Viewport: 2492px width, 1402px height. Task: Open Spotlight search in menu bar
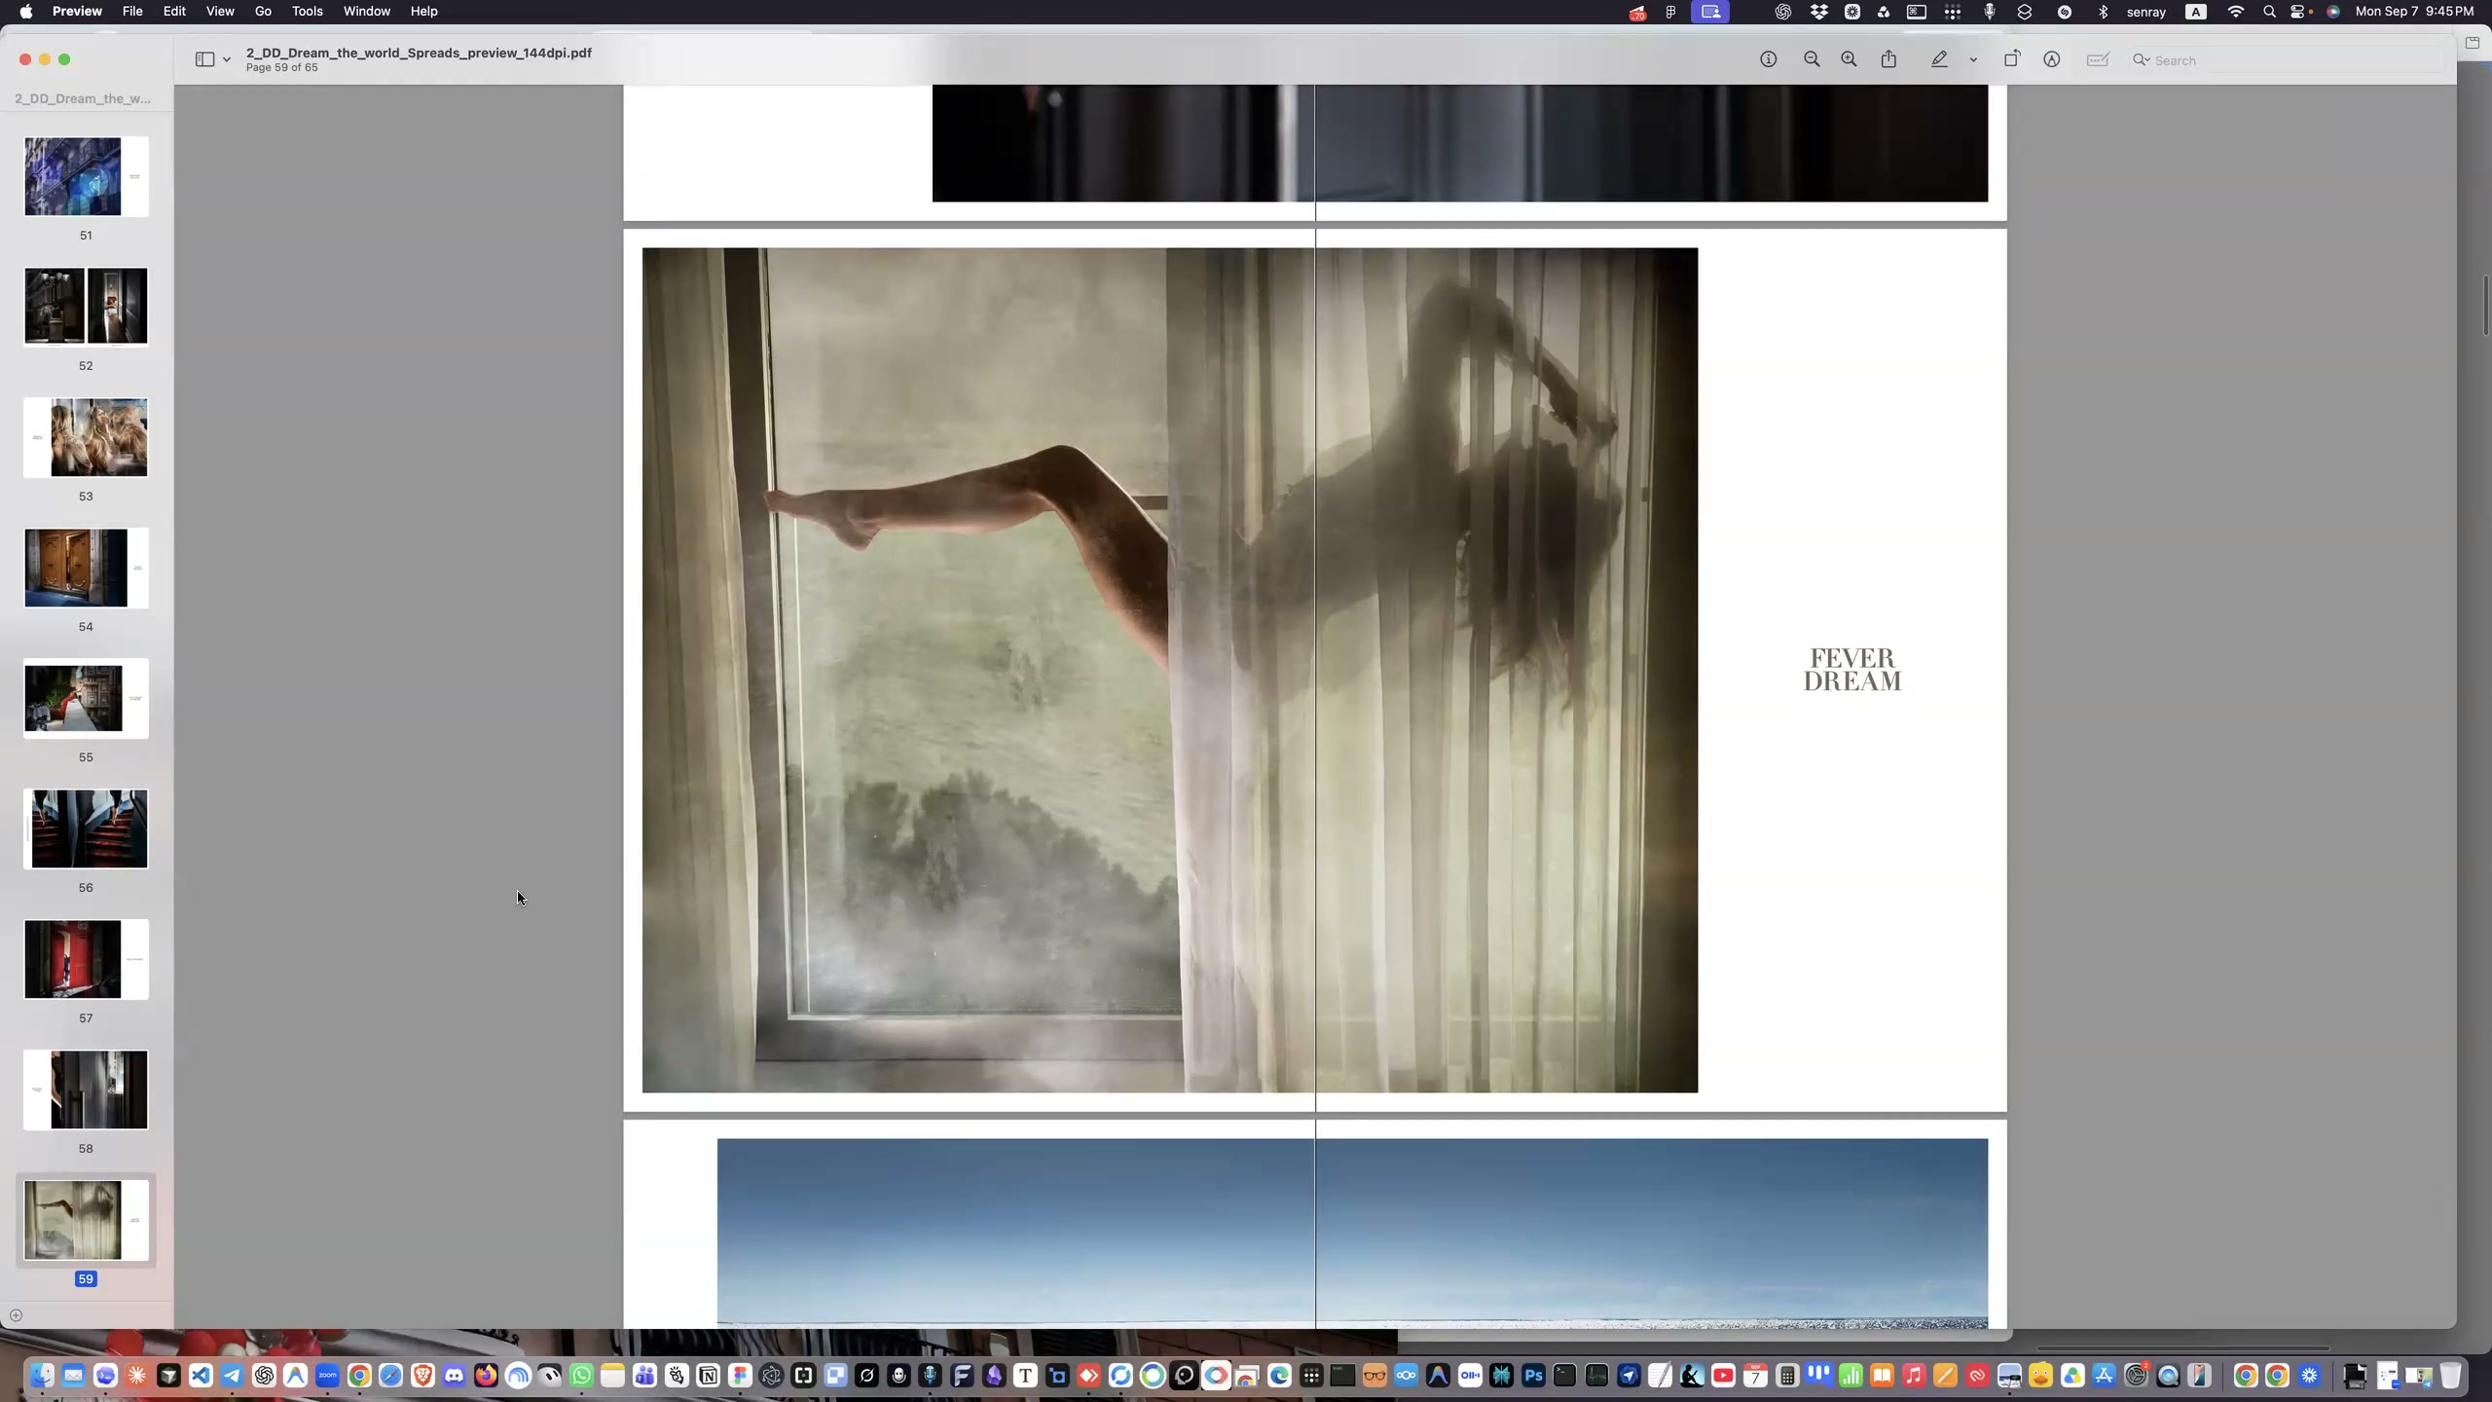point(2269,12)
